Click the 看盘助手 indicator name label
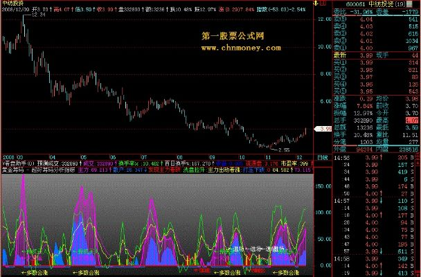 click(x=14, y=161)
